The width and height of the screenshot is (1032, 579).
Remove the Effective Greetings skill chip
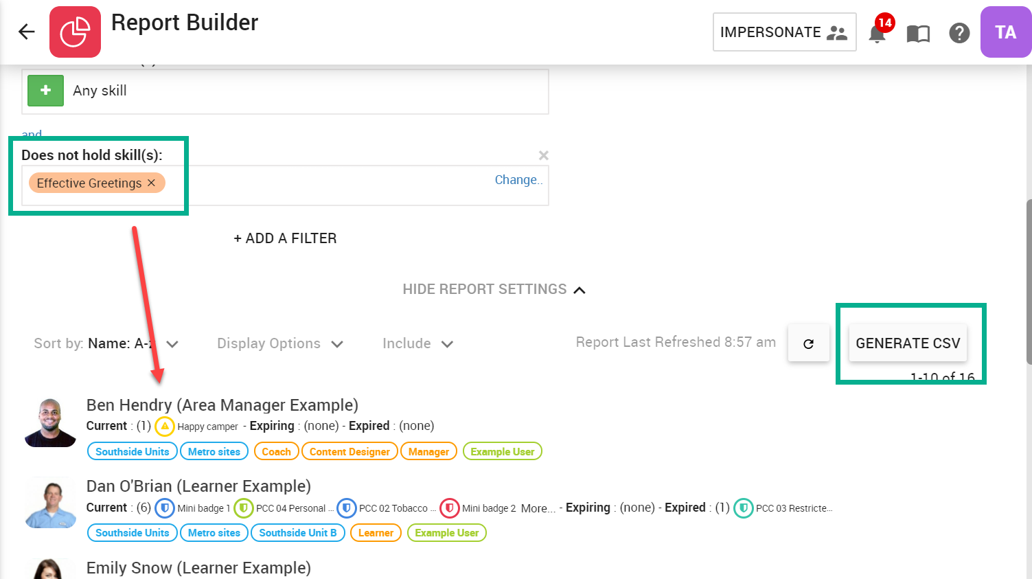coord(152,183)
